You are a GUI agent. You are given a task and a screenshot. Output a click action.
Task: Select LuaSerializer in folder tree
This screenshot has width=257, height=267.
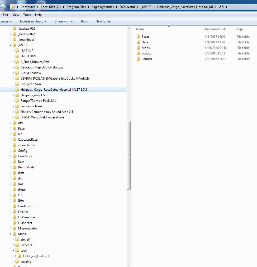point(26,217)
